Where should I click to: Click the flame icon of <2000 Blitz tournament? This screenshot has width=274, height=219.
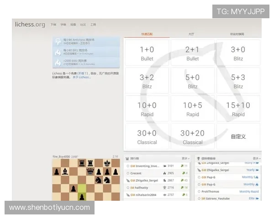point(58,63)
